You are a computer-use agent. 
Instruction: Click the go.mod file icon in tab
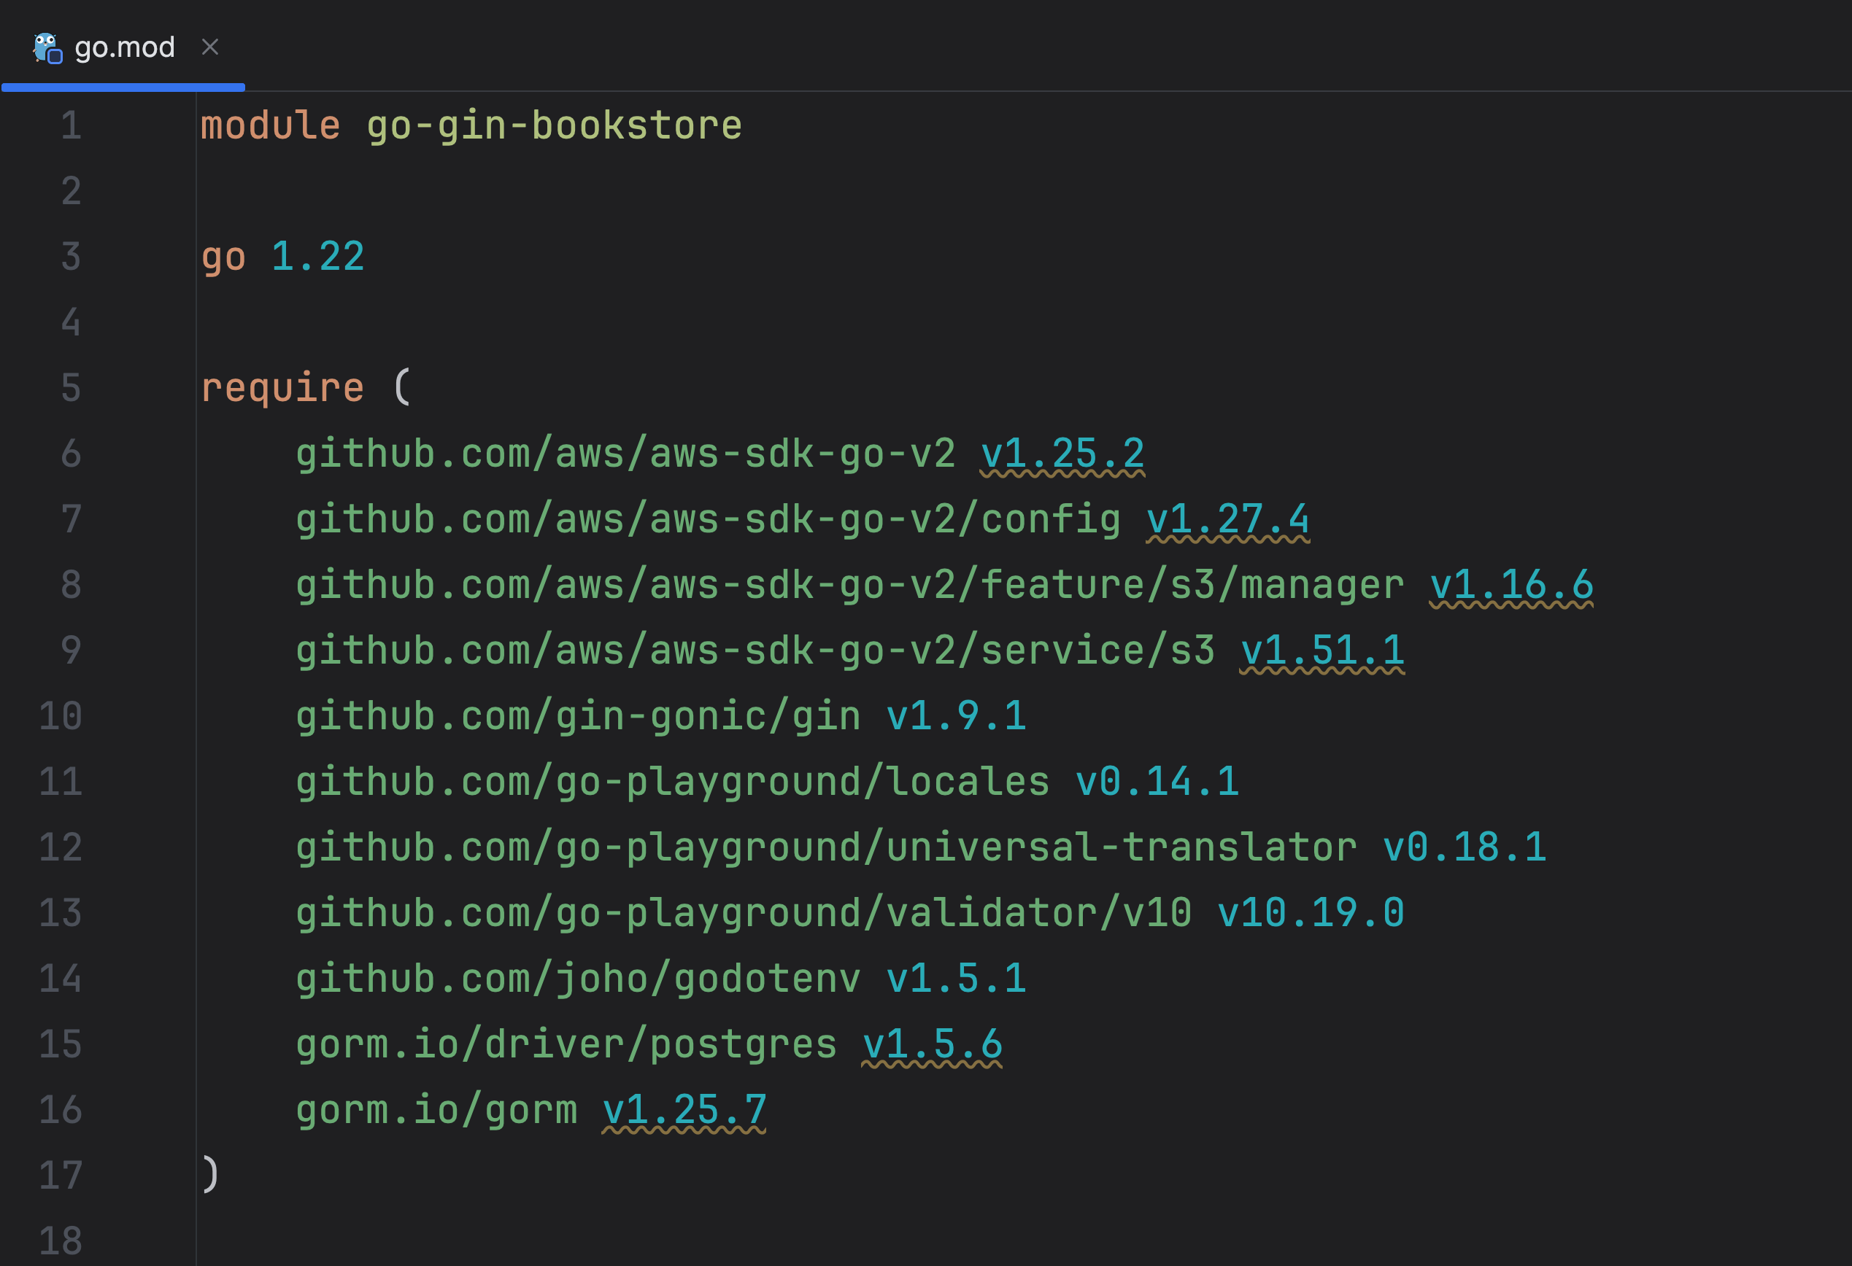47,49
